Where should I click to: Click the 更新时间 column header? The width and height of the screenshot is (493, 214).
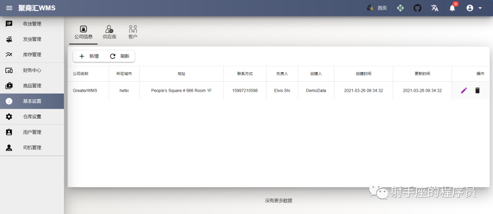422,74
